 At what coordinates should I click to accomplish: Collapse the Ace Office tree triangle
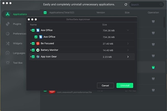(x=31, y=30)
